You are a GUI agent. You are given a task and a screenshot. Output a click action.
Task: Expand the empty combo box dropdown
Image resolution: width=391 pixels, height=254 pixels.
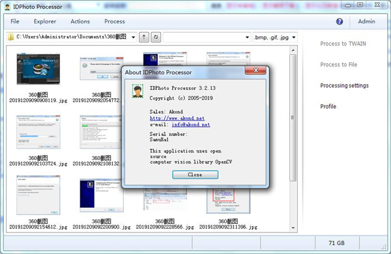(x=247, y=37)
